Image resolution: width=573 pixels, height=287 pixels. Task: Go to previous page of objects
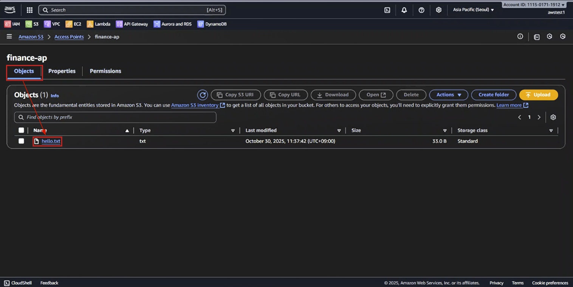click(519, 117)
